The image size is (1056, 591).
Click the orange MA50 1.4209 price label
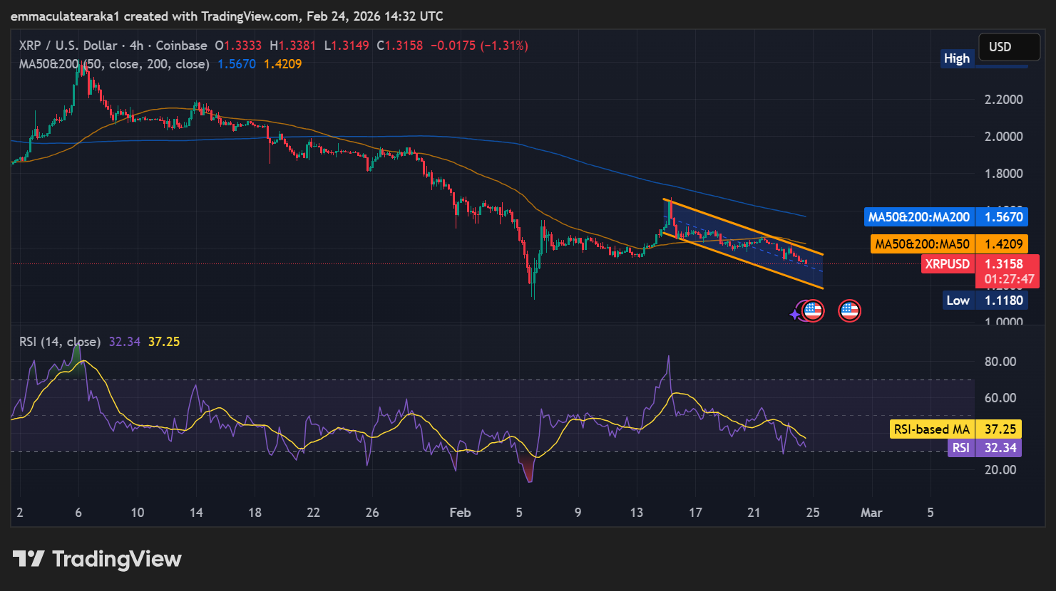(948, 244)
